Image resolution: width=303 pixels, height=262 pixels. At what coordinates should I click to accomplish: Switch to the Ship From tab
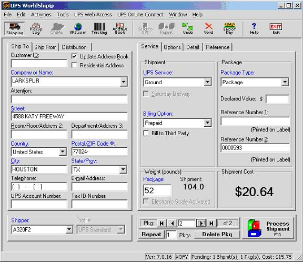[x=45, y=47]
